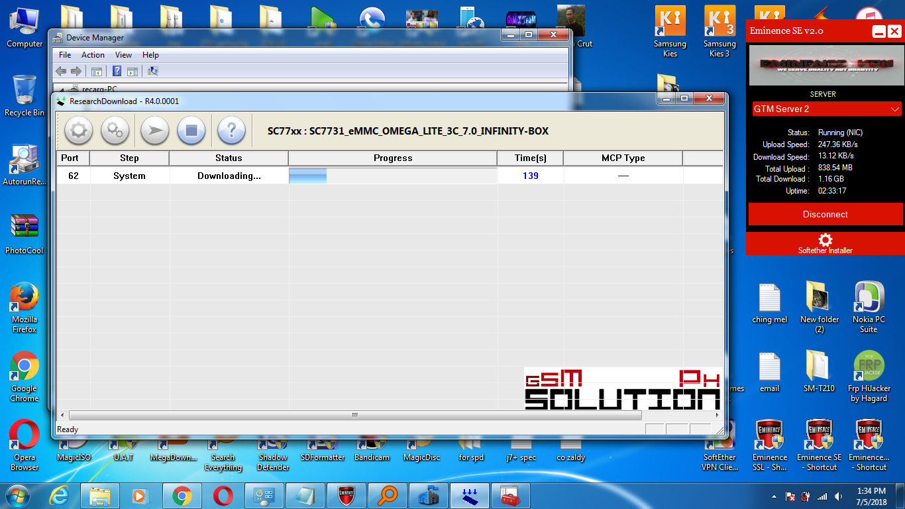This screenshot has width=905, height=509.
Task: Open GTM Server 2 dropdown in Eminence SE
Action: tap(825, 109)
